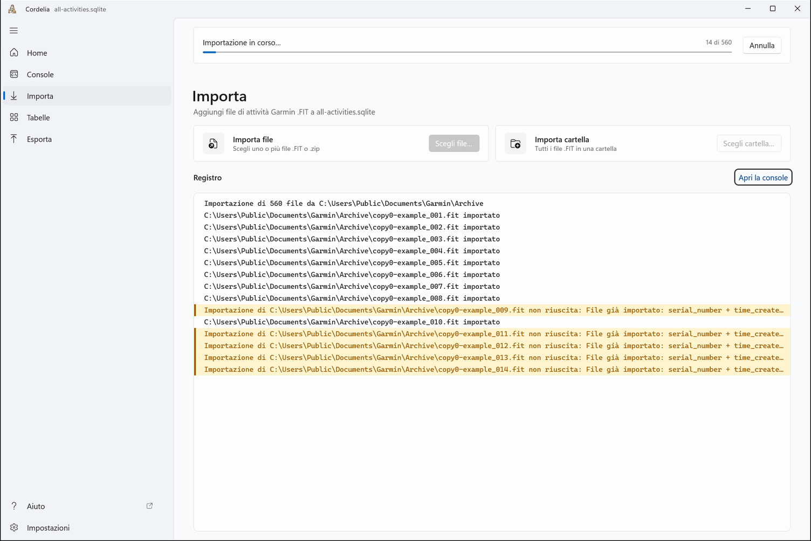The image size is (811, 541).
Task: Click the external link icon beside Aiuto
Action: coord(149,505)
